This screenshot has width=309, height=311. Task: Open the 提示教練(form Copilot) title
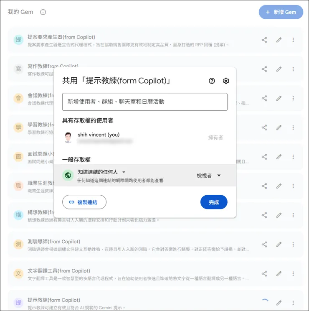[54, 300]
